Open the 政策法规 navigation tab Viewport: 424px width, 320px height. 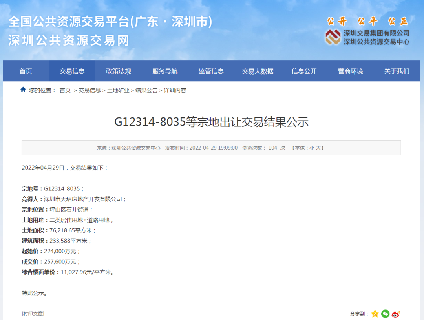click(119, 71)
